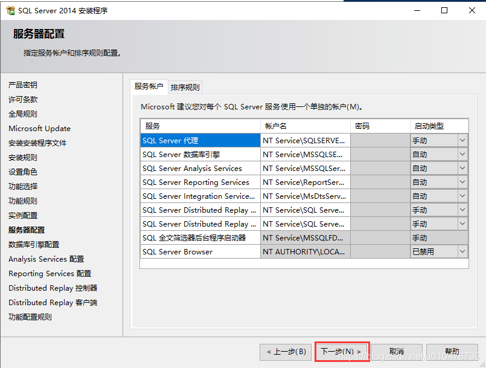Expand startup type for Analysis Services row
Image resolution: width=486 pixels, height=368 pixels.
462,168
